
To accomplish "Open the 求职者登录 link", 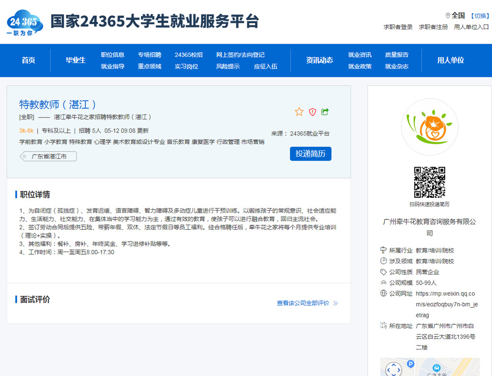I will coord(398,27).
